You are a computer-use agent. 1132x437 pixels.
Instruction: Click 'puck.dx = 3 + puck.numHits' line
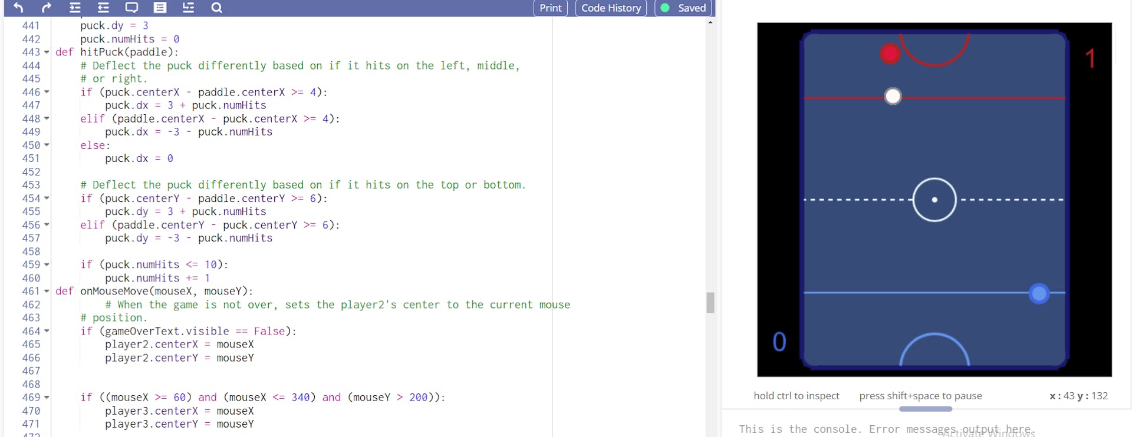[186, 105]
